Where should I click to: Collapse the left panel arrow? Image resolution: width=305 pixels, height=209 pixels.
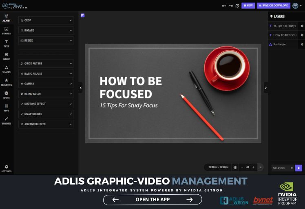[80, 87]
